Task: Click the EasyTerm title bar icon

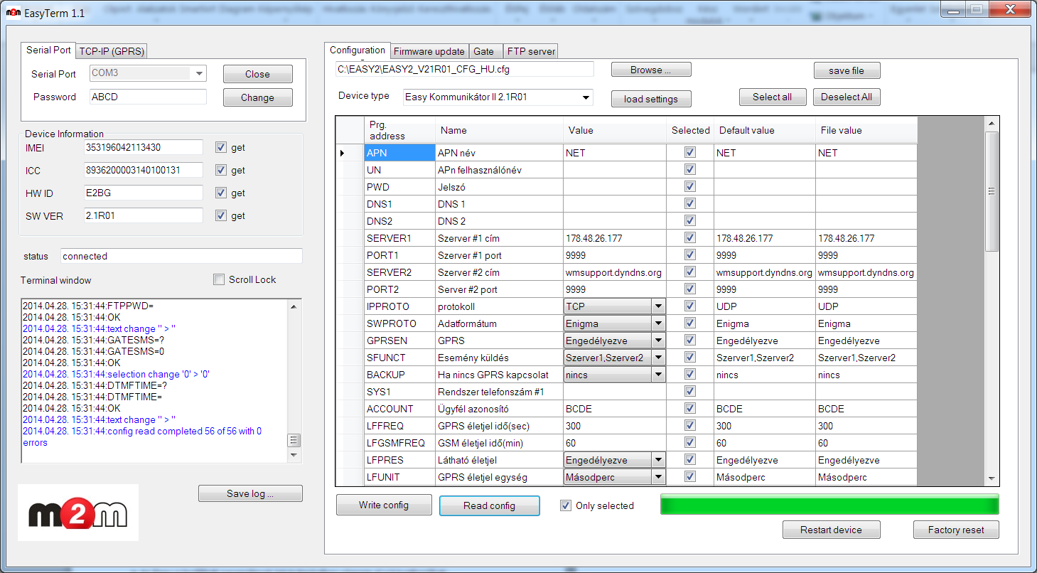Action: [14, 14]
